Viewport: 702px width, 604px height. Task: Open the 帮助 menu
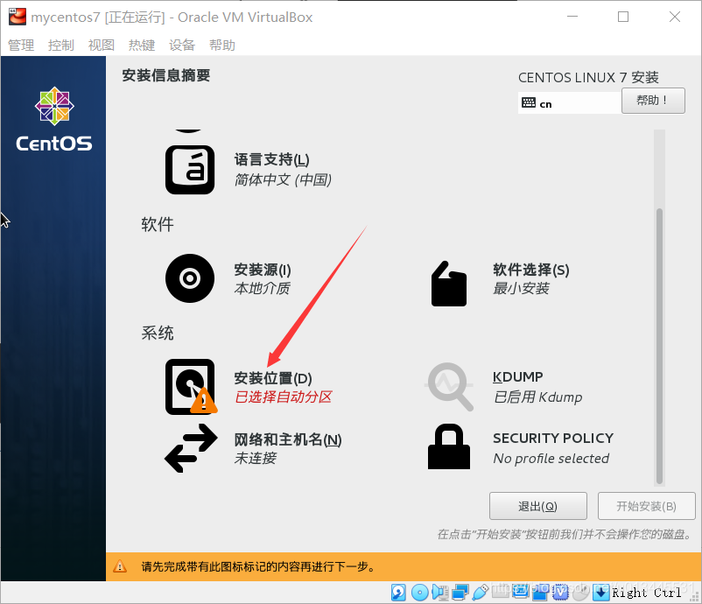pyautogui.click(x=222, y=45)
